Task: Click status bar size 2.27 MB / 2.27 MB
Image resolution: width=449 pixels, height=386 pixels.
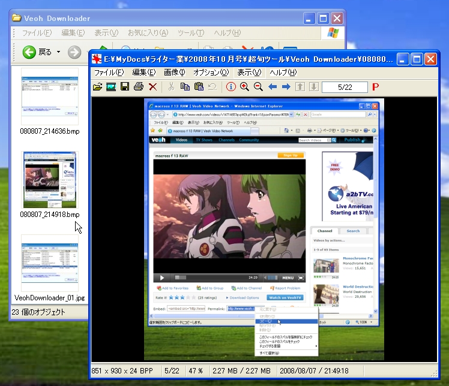Action: [241, 371]
